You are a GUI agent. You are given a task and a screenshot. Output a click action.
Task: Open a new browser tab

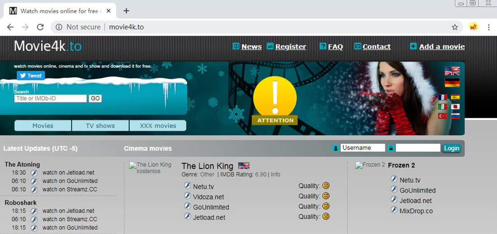click(126, 11)
